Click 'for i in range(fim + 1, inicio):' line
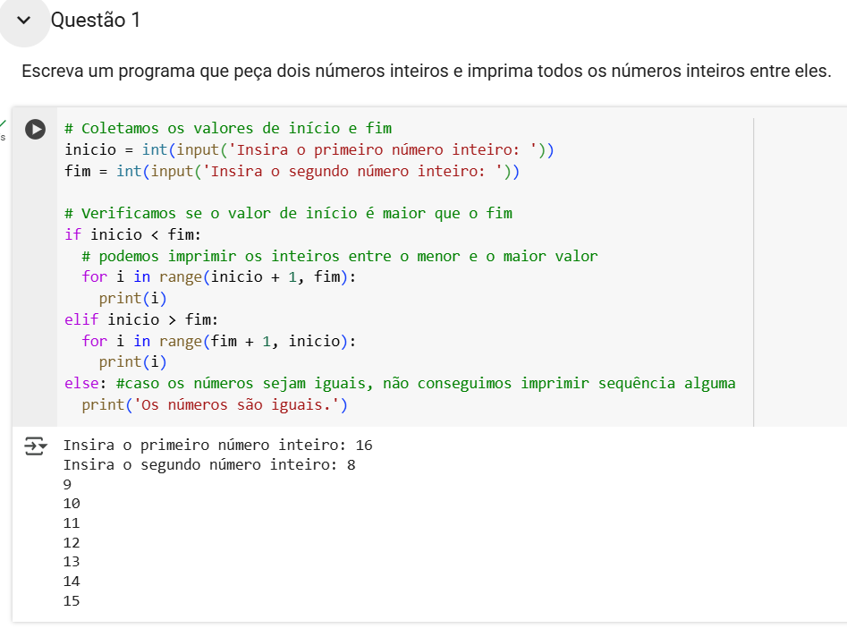Screen dimensions: 847x637 (219, 341)
